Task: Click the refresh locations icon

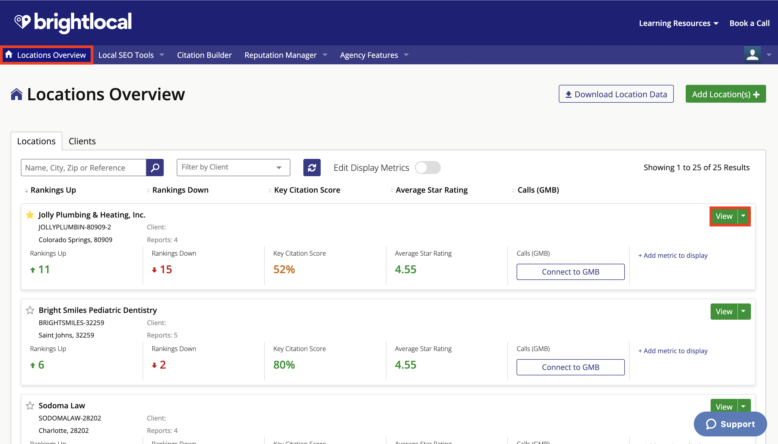Action: (x=311, y=168)
